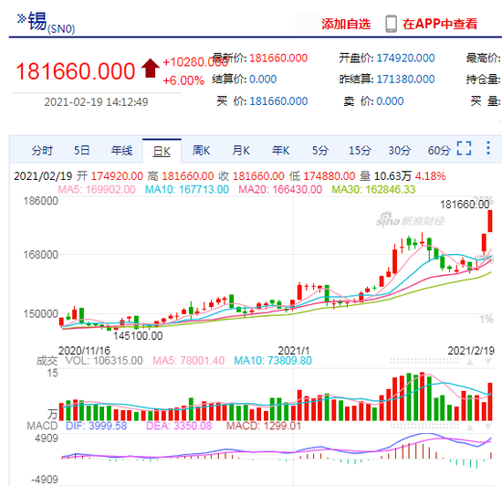Click the latest red candlestick at 181660
This screenshot has width=502, height=486.
[x=490, y=221]
